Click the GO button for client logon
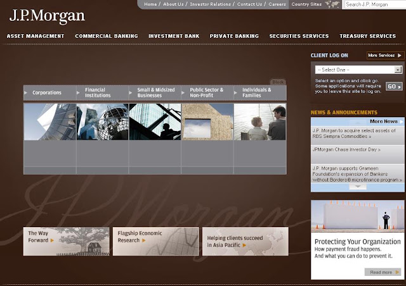 coord(394,86)
